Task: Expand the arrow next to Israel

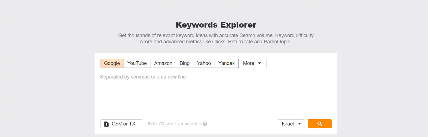Action: point(300,124)
